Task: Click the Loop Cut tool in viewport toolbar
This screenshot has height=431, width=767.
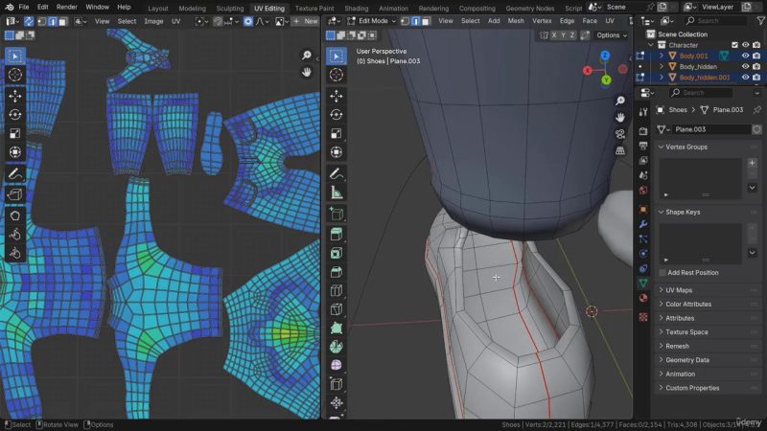Action: (x=337, y=290)
